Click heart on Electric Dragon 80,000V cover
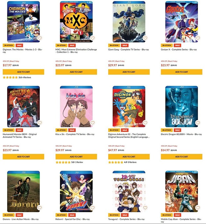The height and width of the screenshot is (224, 206). coord(198,123)
